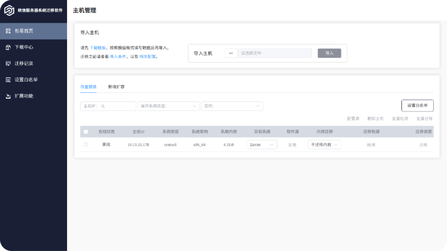
Task: Click the 在线状态 column header
Action: click(x=106, y=132)
